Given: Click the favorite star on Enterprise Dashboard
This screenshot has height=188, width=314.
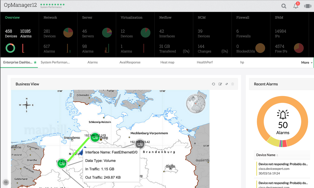Looking at the screenshot, I should [x=35, y=62].
